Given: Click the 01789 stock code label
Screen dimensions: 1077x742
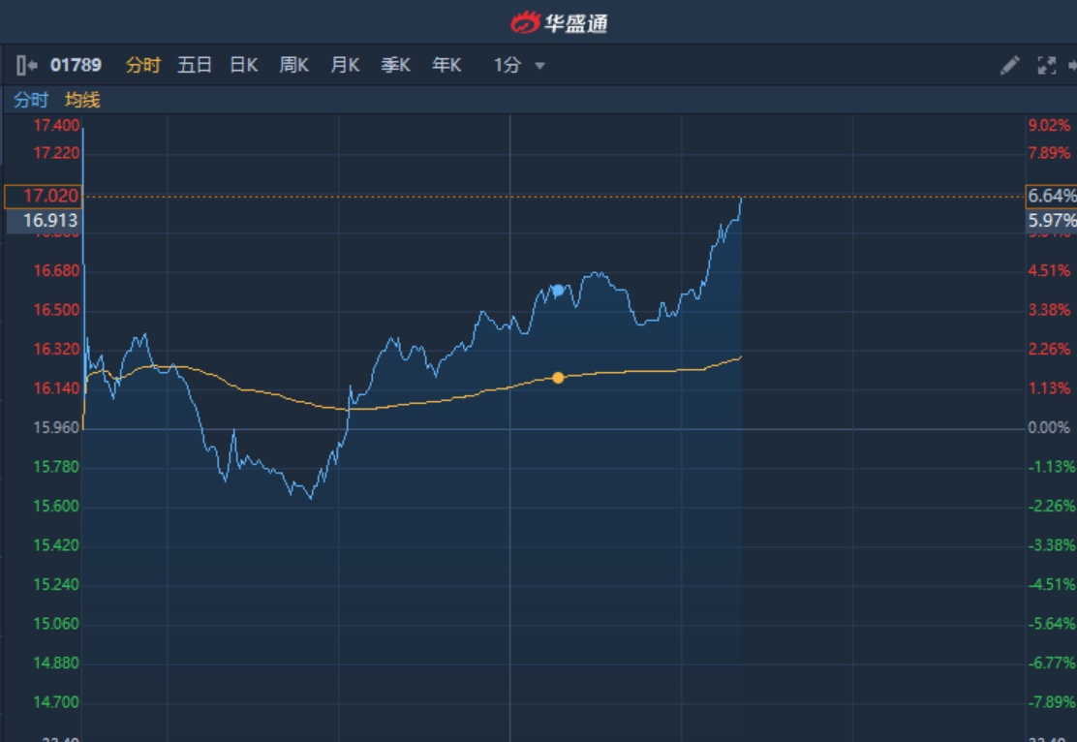Looking at the screenshot, I should pos(76,66).
